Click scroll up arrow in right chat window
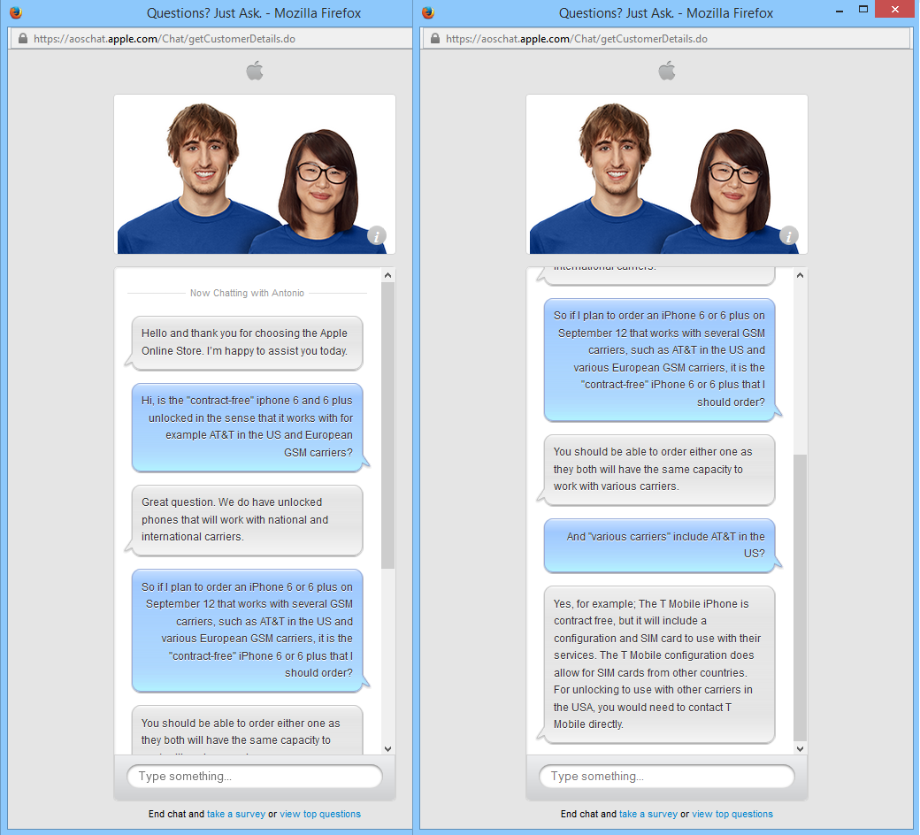The image size is (920, 835). click(x=800, y=274)
